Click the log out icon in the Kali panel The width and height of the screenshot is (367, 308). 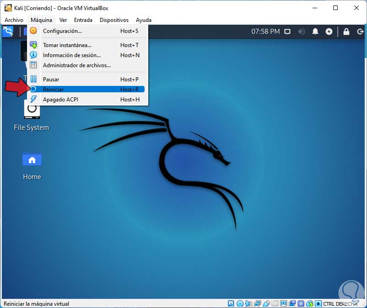360,32
